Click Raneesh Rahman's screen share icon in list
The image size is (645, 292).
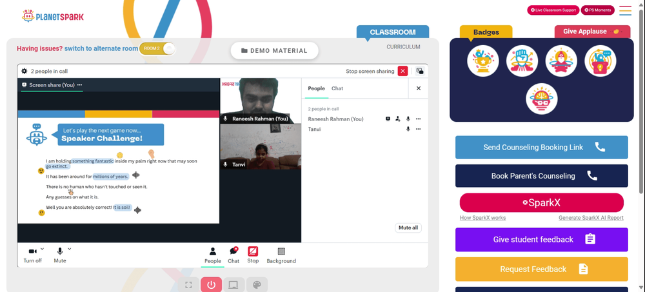tap(388, 119)
